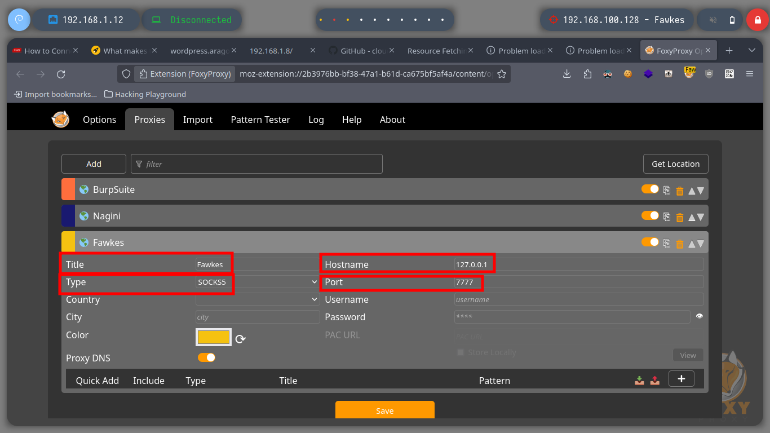Delete the BurpSuite proxy with trash icon
The width and height of the screenshot is (770, 433).
tap(680, 191)
